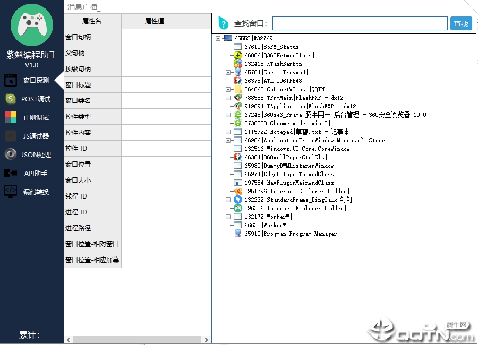Click the green gamepad app logo
478x345 pixels.
[x=32, y=25]
